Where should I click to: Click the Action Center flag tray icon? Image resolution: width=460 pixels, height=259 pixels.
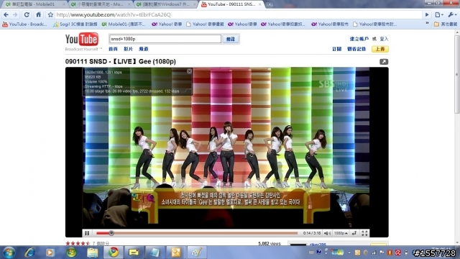pos(382,253)
